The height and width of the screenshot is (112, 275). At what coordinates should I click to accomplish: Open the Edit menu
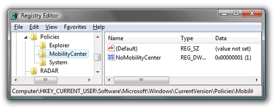coord(34,27)
